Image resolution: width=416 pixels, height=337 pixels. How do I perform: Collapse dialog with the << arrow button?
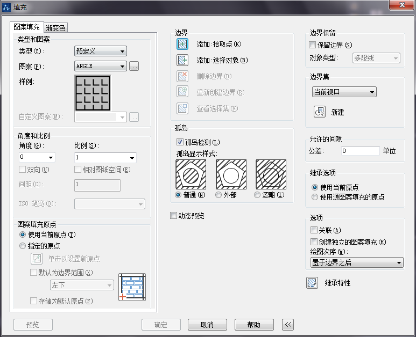288,324
